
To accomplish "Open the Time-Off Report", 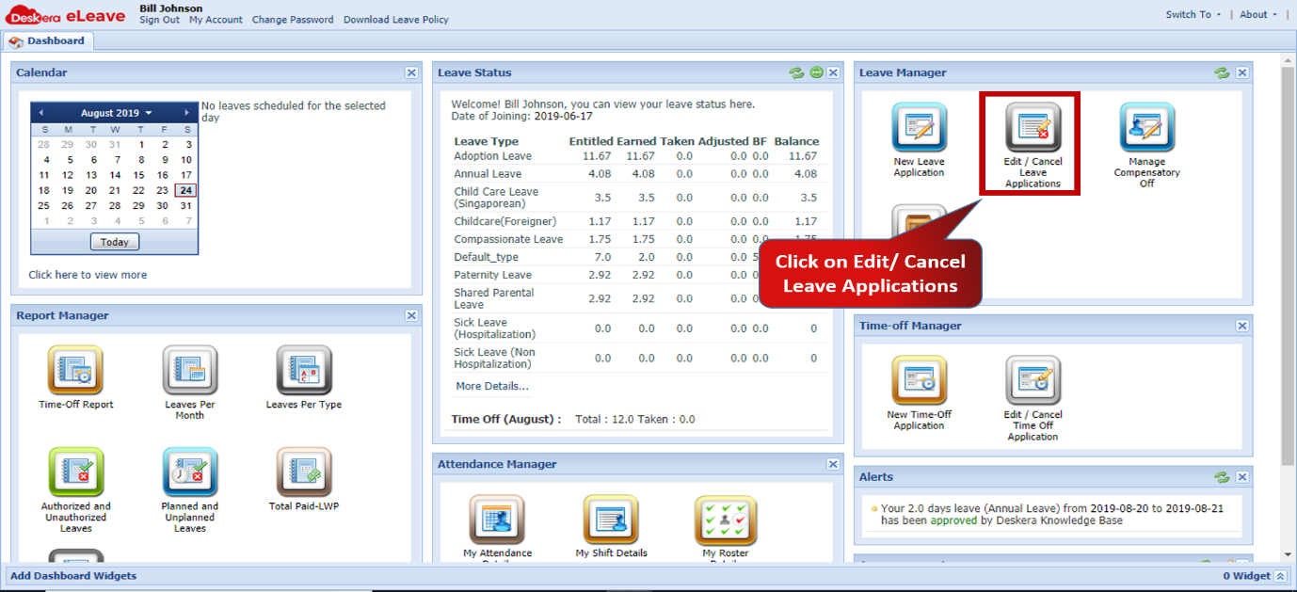I will (75, 370).
